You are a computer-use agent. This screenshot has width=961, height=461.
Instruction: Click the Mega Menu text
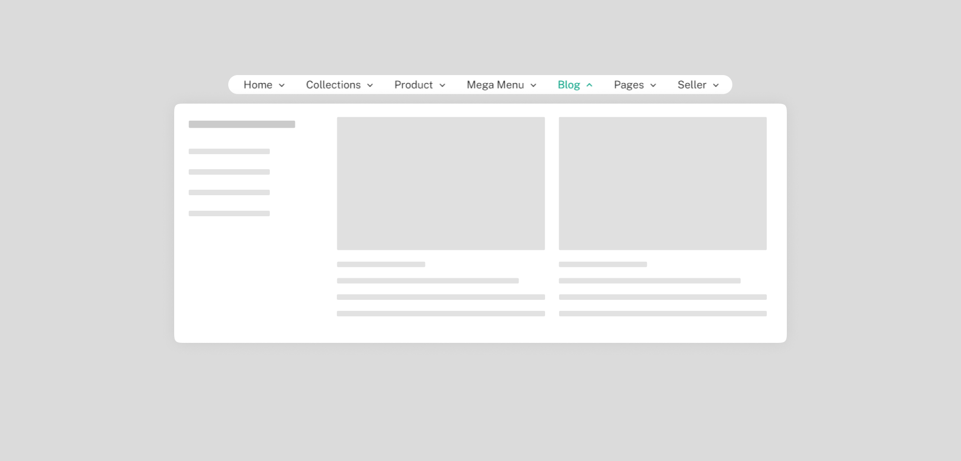[495, 85]
